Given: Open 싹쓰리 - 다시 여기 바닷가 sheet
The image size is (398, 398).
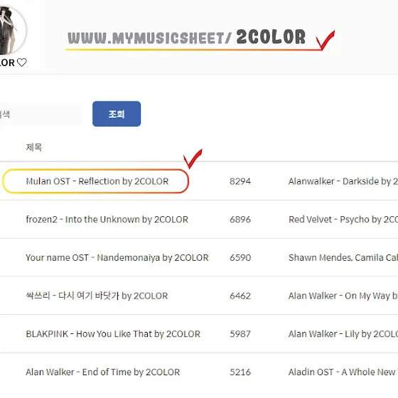Looking at the screenshot, I should pyautogui.click(x=97, y=296).
